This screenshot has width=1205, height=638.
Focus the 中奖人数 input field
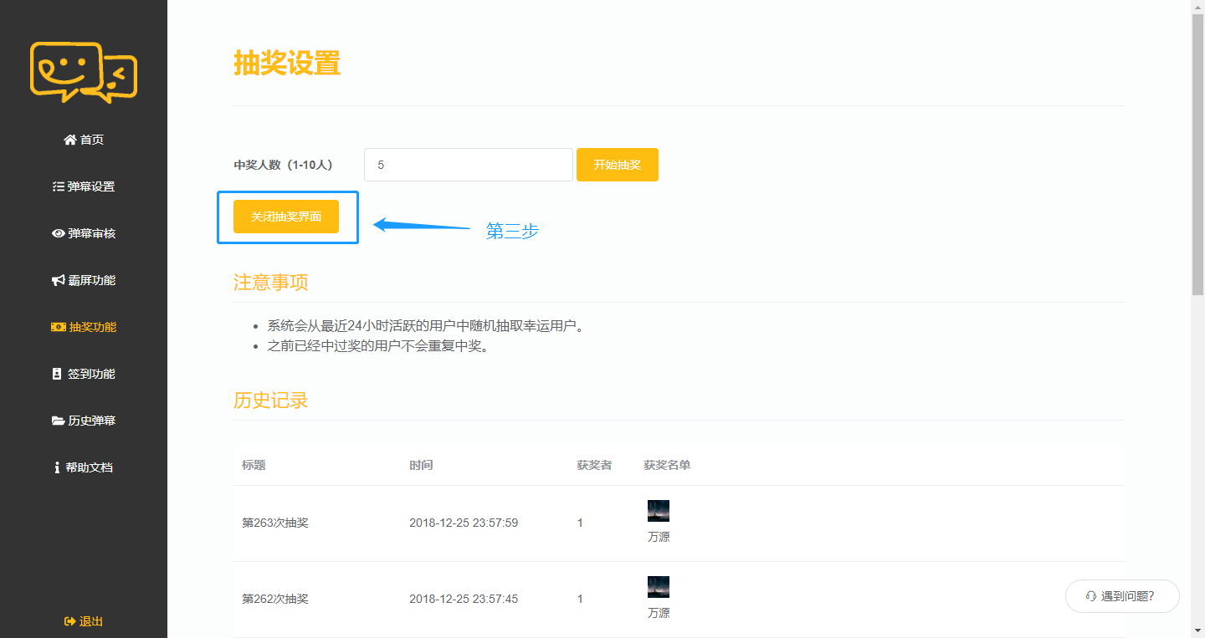pos(469,165)
